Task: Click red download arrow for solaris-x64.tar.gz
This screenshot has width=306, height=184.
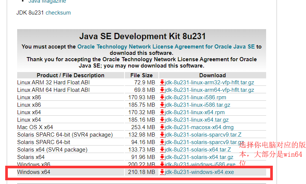Action: click(x=162, y=157)
